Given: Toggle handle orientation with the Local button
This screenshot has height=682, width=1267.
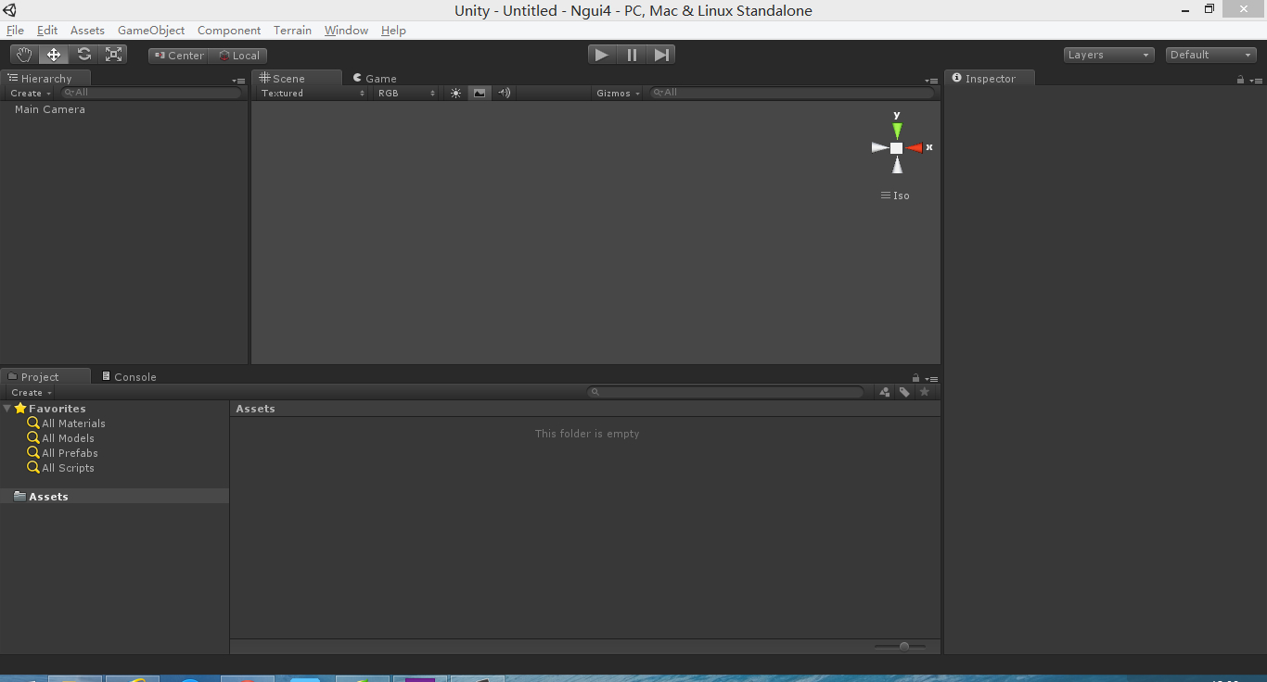Looking at the screenshot, I should pyautogui.click(x=239, y=56).
